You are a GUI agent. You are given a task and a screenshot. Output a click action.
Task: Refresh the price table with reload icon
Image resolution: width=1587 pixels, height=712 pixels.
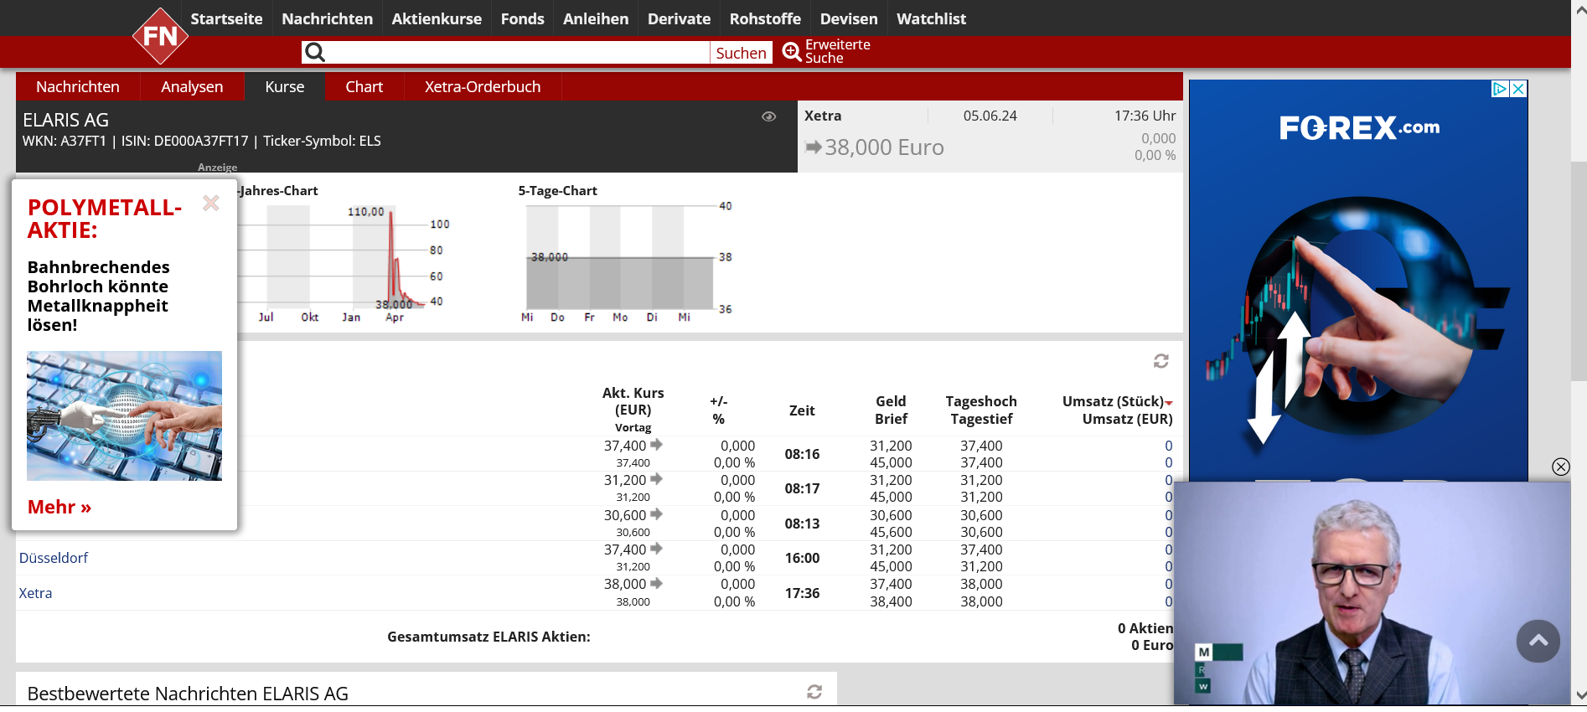pos(1161,361)
